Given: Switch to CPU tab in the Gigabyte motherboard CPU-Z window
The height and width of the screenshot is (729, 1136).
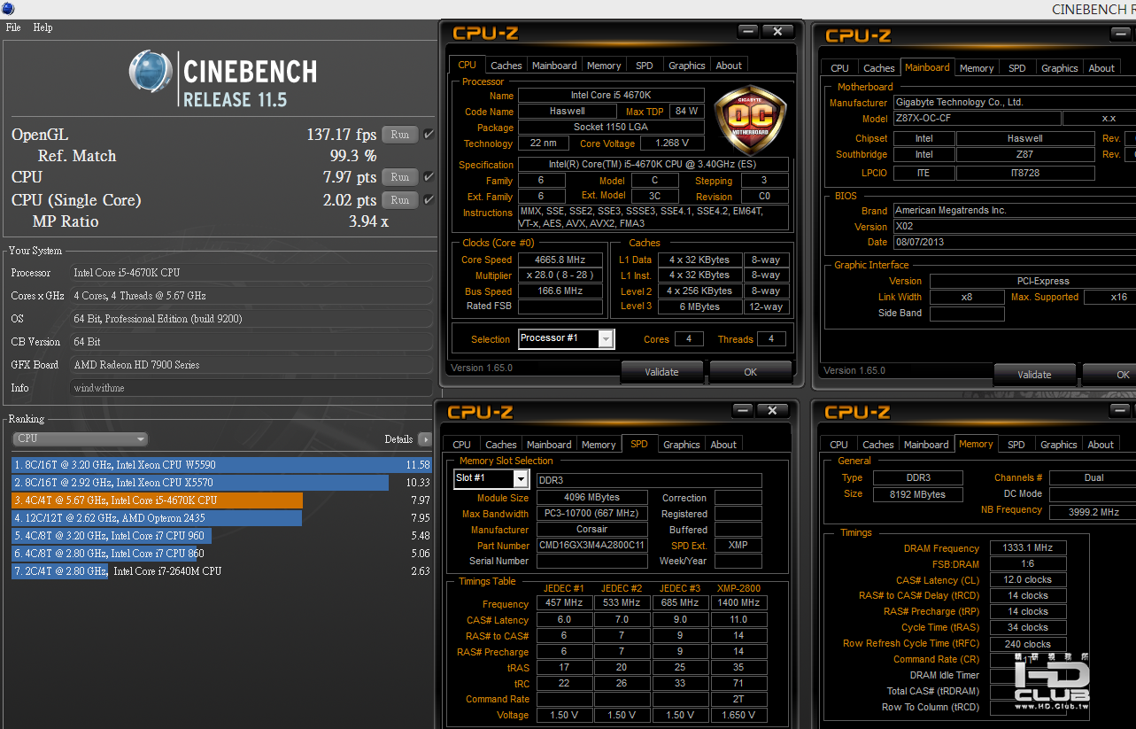Looking at the screenshot, I should (840, 68).
